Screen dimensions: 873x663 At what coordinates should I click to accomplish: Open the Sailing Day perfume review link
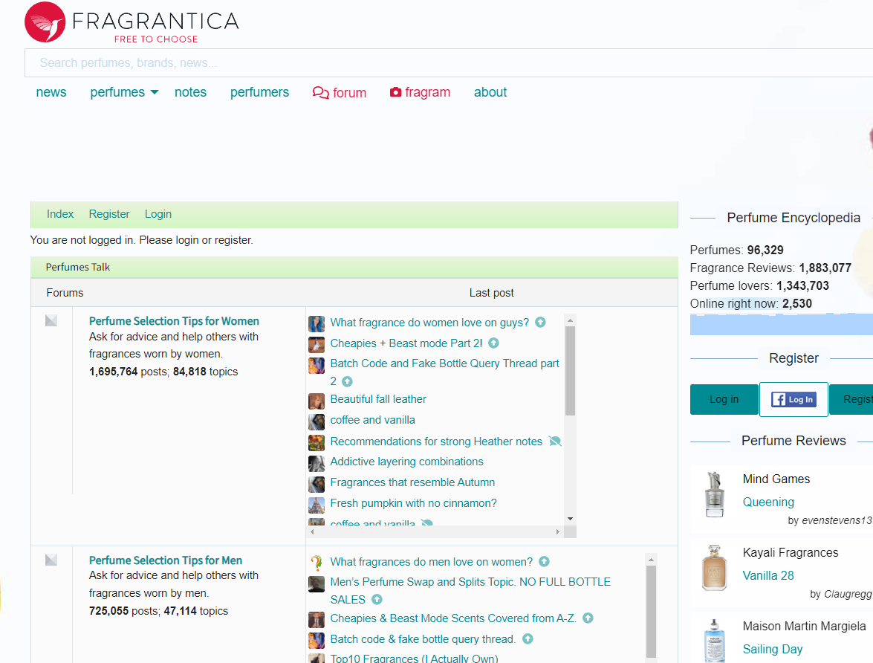point(772,649)
